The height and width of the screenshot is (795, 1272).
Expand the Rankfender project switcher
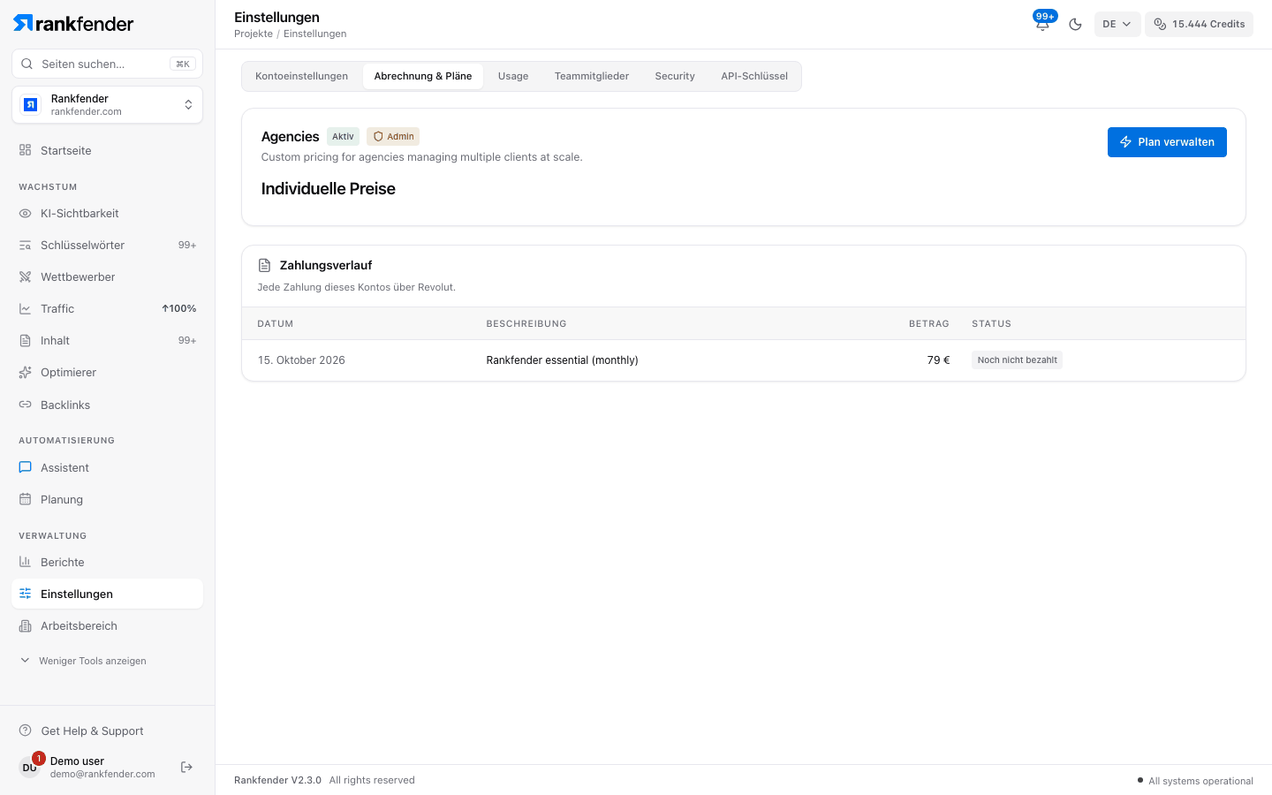pos(107,105)
